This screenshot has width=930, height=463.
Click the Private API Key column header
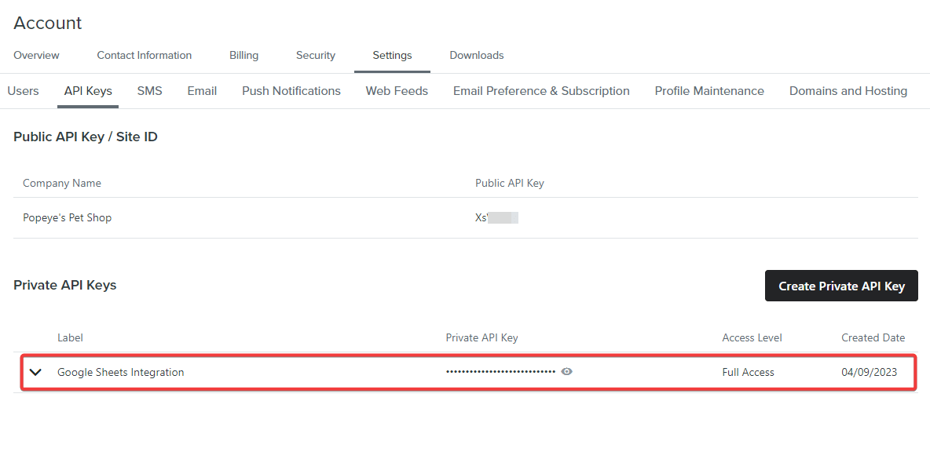[481, 338]
